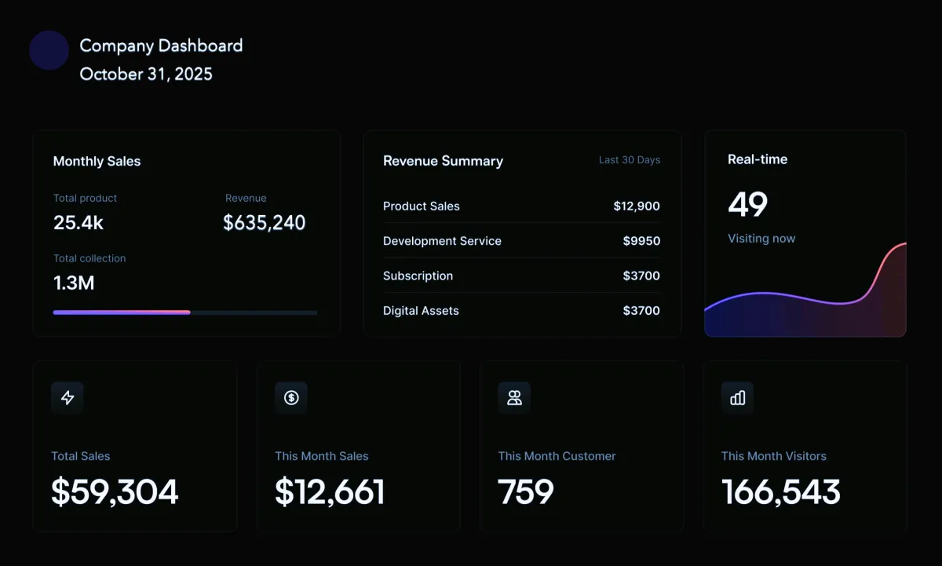Click the Company Dashboard title
Viewport: 942px width, 566px height.
[x=161, y=46]
